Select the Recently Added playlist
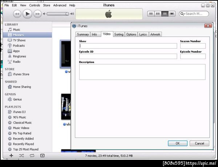The width and height of the screenshot is (218, 167). [27, 139]
